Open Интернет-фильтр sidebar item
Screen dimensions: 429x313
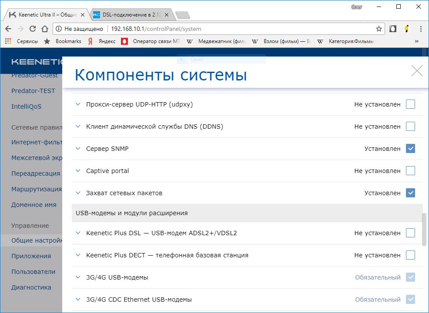(x=37, y=142)
